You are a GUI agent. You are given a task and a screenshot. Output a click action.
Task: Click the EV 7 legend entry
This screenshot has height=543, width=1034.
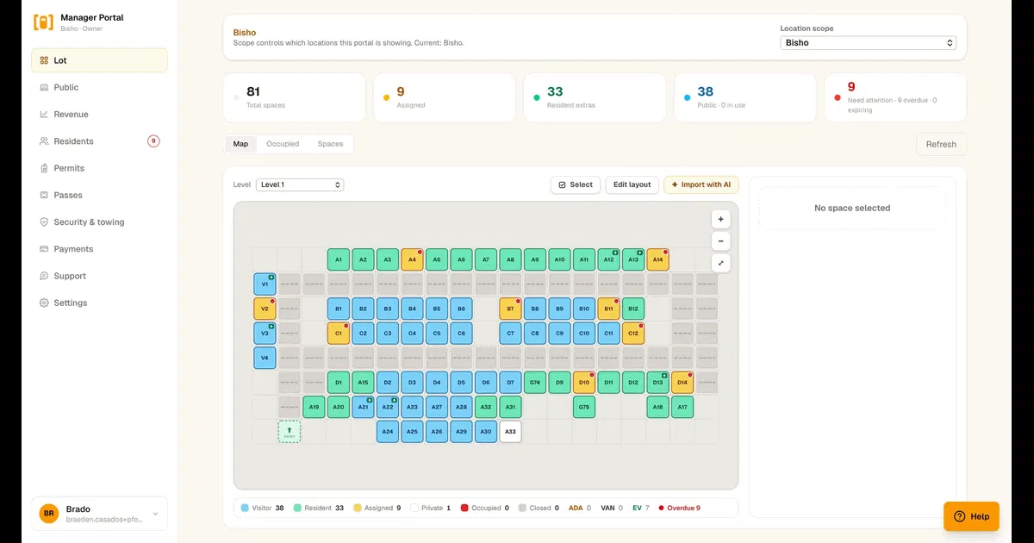pos(641,508)
